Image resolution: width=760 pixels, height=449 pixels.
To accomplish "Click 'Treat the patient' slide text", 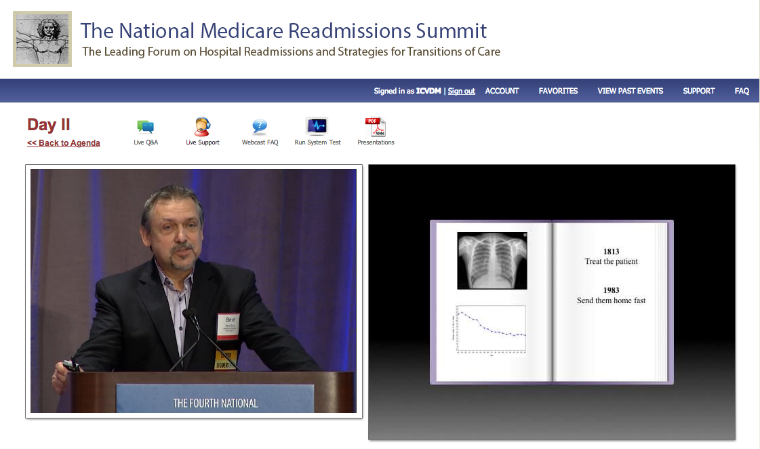I will (x=612, y=261).
